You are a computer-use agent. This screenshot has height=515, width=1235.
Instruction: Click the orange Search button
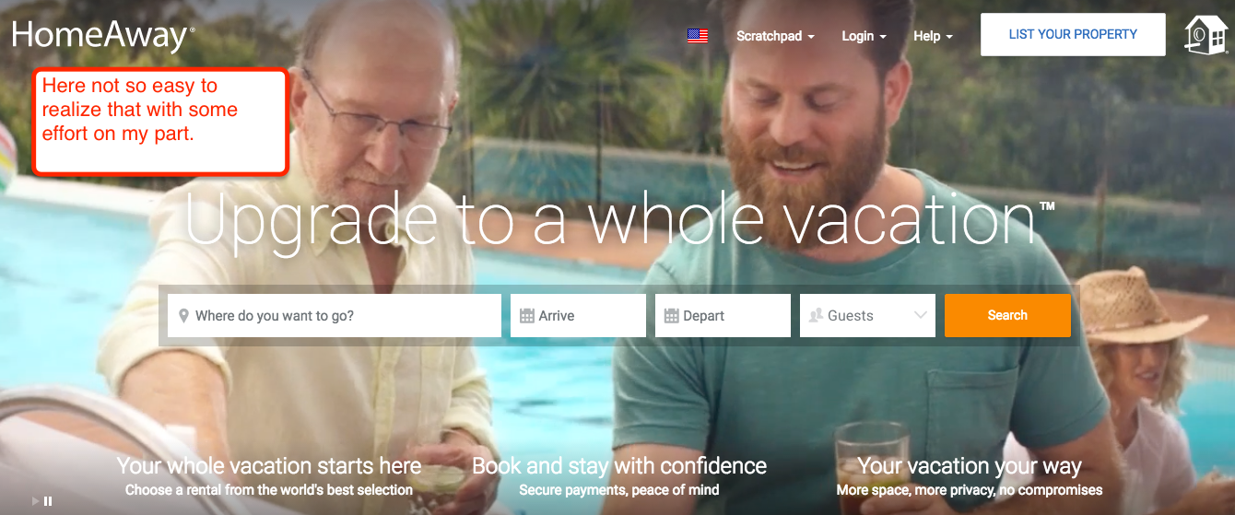coord(1007,315)
